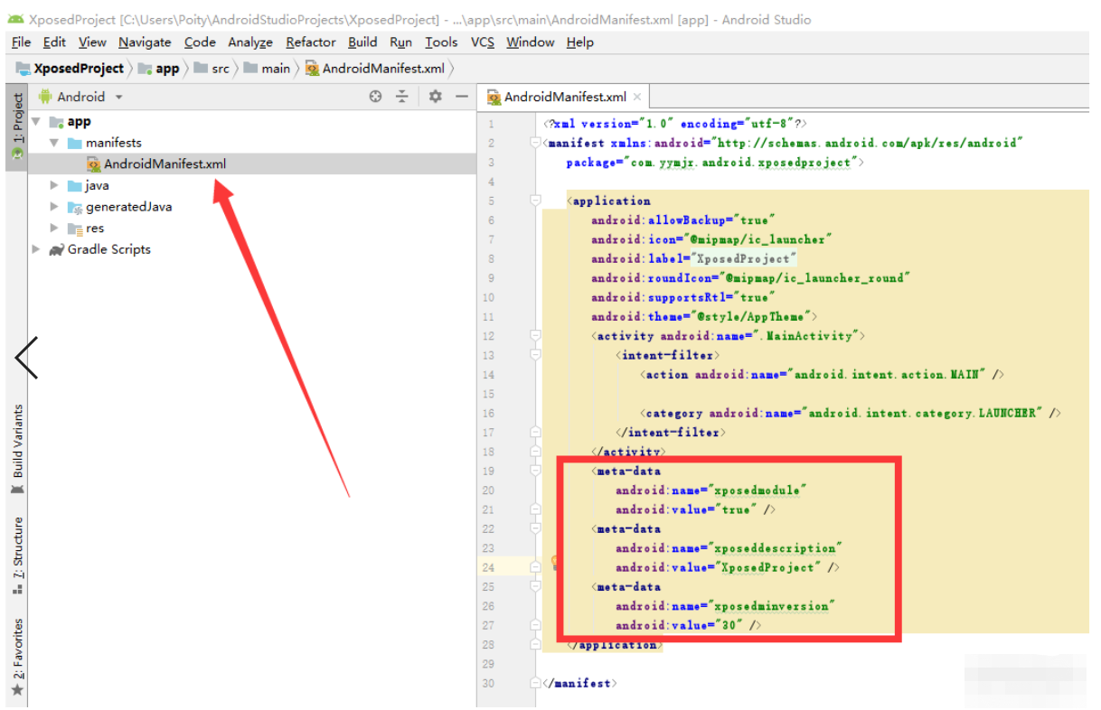Viewport: 1101px width, 710px height.
Task: Open the Project panel settings gear
Action: [x=435, y=97]
